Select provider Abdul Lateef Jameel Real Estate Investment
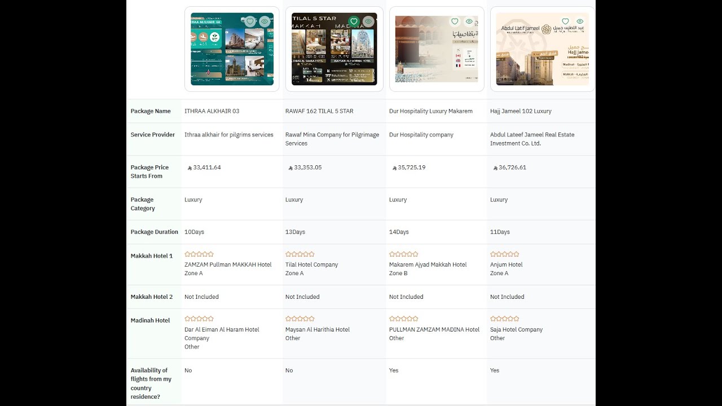The image size is (722, 406). click(x=532, y=139)
